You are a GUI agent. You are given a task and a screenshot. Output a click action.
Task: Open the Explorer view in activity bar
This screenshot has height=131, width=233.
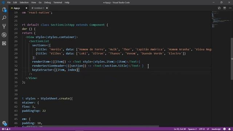4,10
